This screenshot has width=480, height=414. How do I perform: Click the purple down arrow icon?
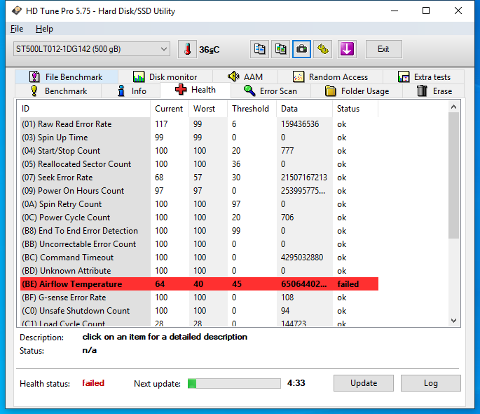point(347,49)
